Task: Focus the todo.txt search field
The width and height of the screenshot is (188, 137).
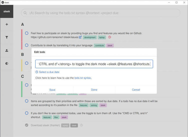Action: pos(100,13)
